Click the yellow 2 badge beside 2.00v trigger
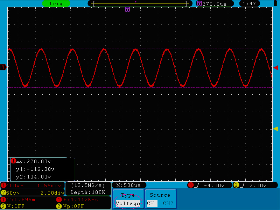The image size is (280, 210). tap(236, 185)
